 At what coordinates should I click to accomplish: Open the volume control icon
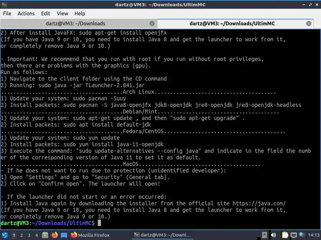coord(273,235)
